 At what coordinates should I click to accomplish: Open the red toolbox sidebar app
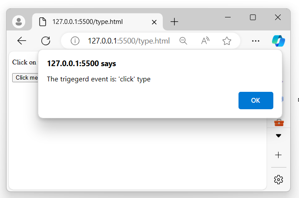(x=279, y=122)
